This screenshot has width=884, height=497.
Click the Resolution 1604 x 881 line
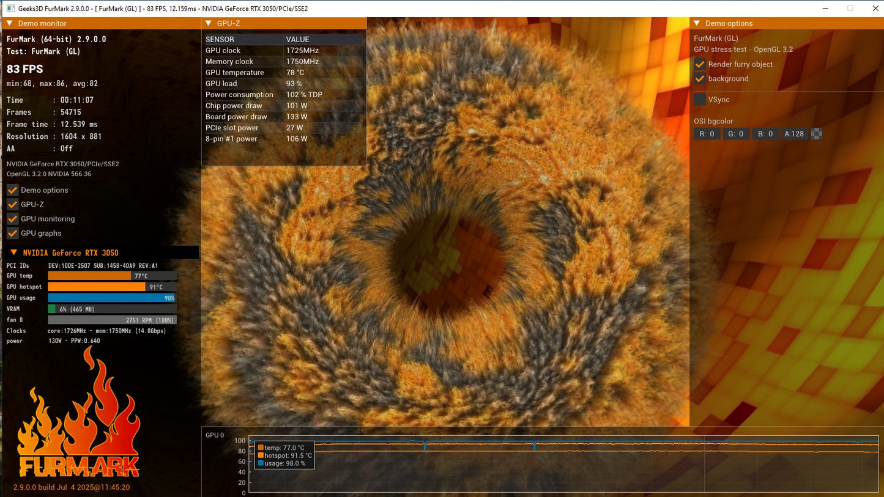pyautogui.click(x=54, y=136)
